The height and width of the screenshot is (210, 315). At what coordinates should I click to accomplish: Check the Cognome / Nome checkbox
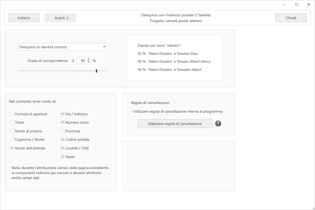12,139
